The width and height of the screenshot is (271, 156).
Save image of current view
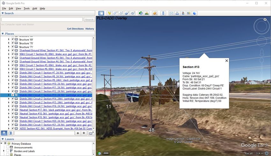coord(183,13)
